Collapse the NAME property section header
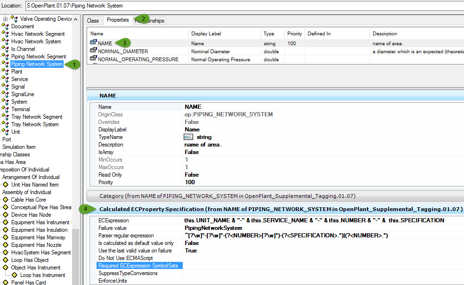The height and width of the screenshot is (285, 464). 275,96
